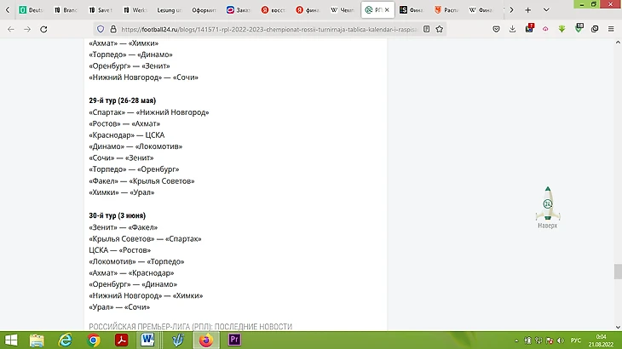Click the Наверх rocket button
Screen dimensions: 622x349
(547, 209)
